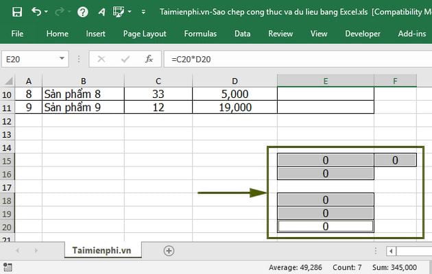Screen dimensions: 432x274
Task: Click cell A10 with value 8
Action: click(28, 94)
